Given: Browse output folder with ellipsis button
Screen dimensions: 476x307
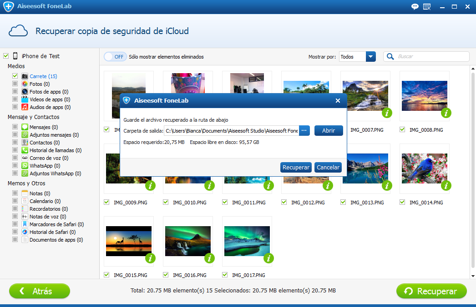Looking at the screenshot, I should click(x=304, y=131).
